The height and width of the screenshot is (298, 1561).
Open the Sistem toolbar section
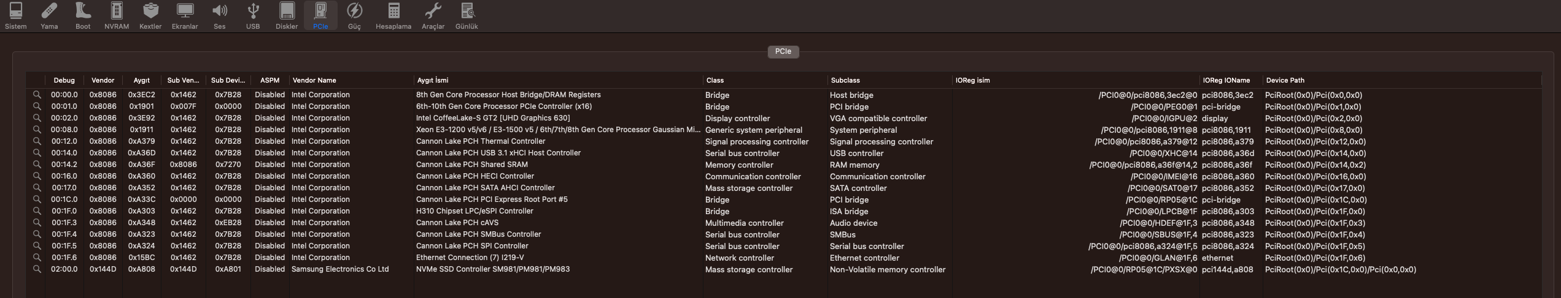point(16,15)
